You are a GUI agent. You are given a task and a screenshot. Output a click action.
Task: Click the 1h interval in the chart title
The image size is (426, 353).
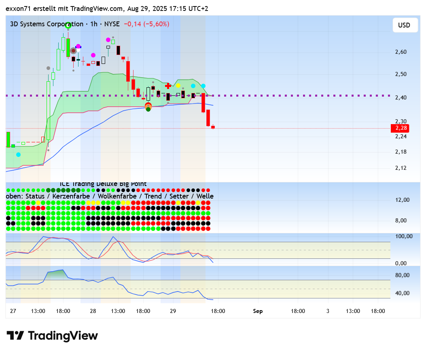94,24
